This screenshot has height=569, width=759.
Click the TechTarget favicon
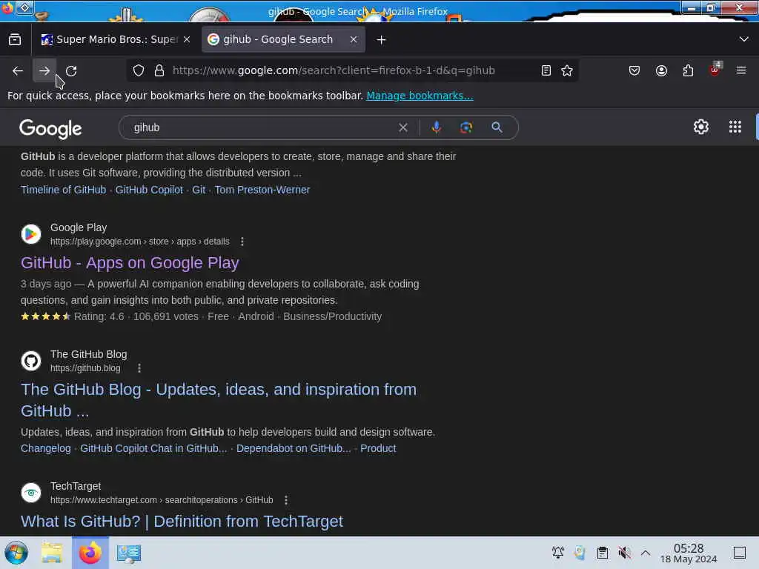tap(31, 493)
